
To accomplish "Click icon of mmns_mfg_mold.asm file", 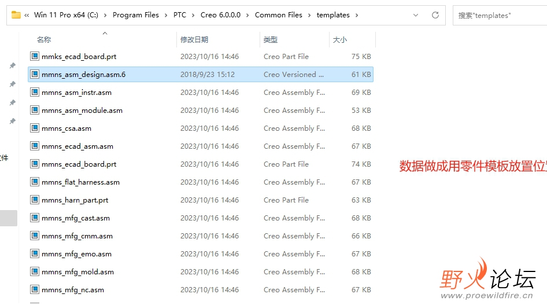I will 35,271.
